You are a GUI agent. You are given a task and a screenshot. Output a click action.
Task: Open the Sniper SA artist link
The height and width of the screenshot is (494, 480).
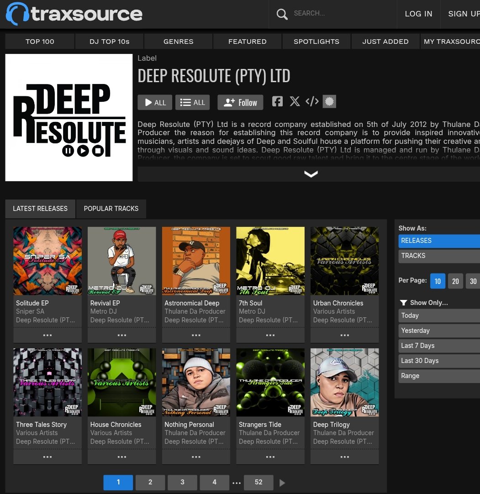pos(30,311)
